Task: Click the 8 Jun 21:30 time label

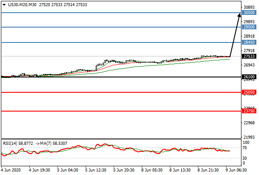Action: point(208,170)
